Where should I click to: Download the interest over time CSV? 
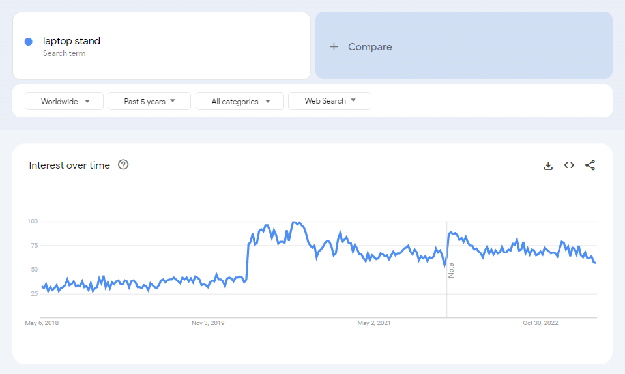pos(548,165)
